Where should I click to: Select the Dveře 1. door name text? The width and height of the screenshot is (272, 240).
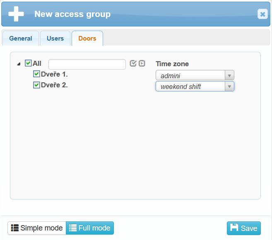point(54,74)
